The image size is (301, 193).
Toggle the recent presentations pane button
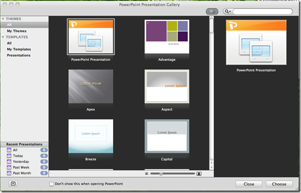click(x=13, y=184)
